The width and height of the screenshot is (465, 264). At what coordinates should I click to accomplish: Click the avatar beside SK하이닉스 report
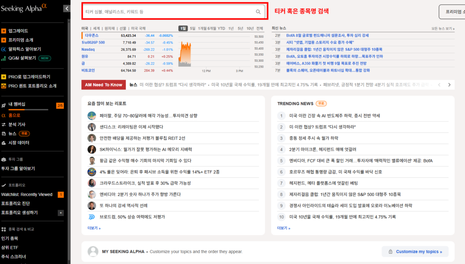tap(92, 149)
